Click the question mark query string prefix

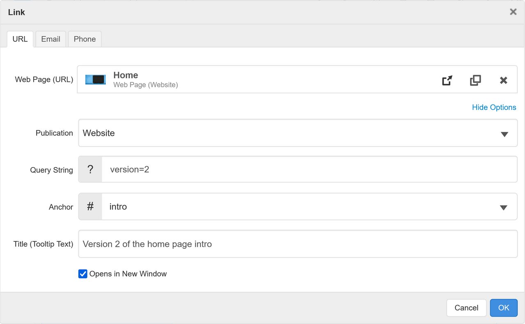point(90,170)
